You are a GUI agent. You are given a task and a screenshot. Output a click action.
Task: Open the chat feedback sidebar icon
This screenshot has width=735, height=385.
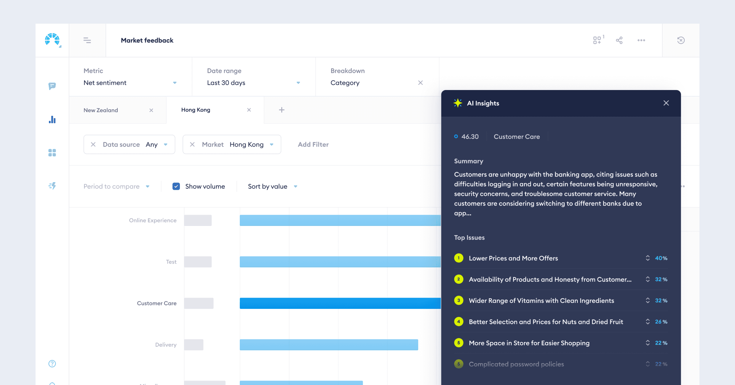52,86
